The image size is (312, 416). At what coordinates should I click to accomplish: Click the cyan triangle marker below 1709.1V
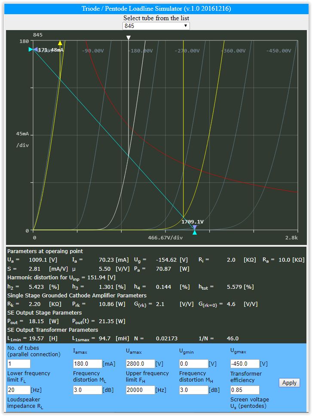click(x=195, y=232)
